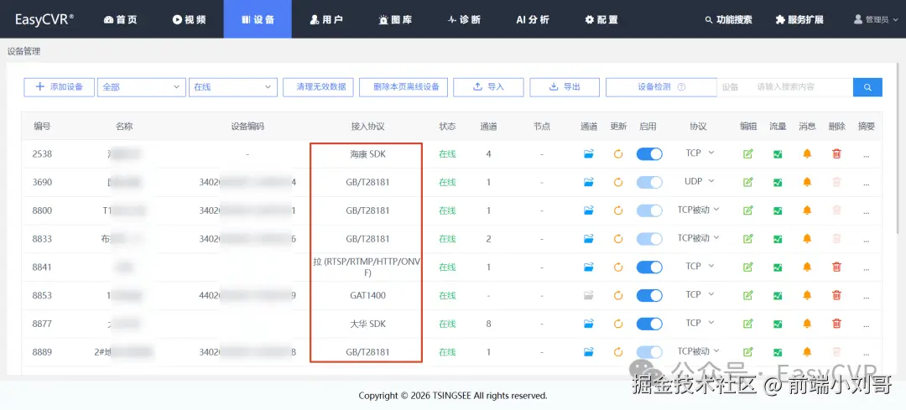Viewport: 906px width, 410px height.
Task: View traffic chart for device 2538
Action: [x=778, y=154]
